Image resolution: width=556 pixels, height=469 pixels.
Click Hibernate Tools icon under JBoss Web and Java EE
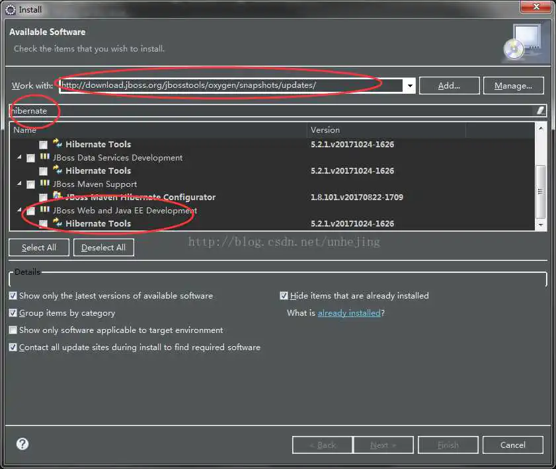[x=58, y=223]
